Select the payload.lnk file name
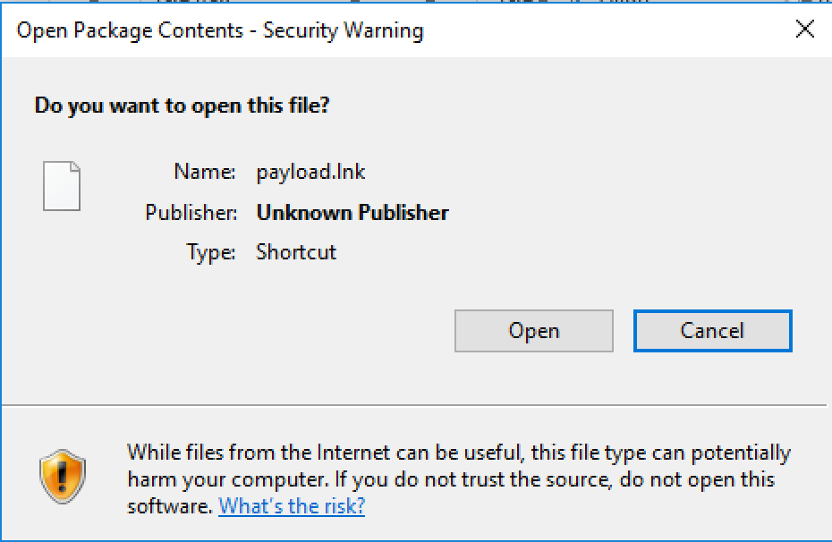This screenshot has width=832, height=542. [310, 172]
